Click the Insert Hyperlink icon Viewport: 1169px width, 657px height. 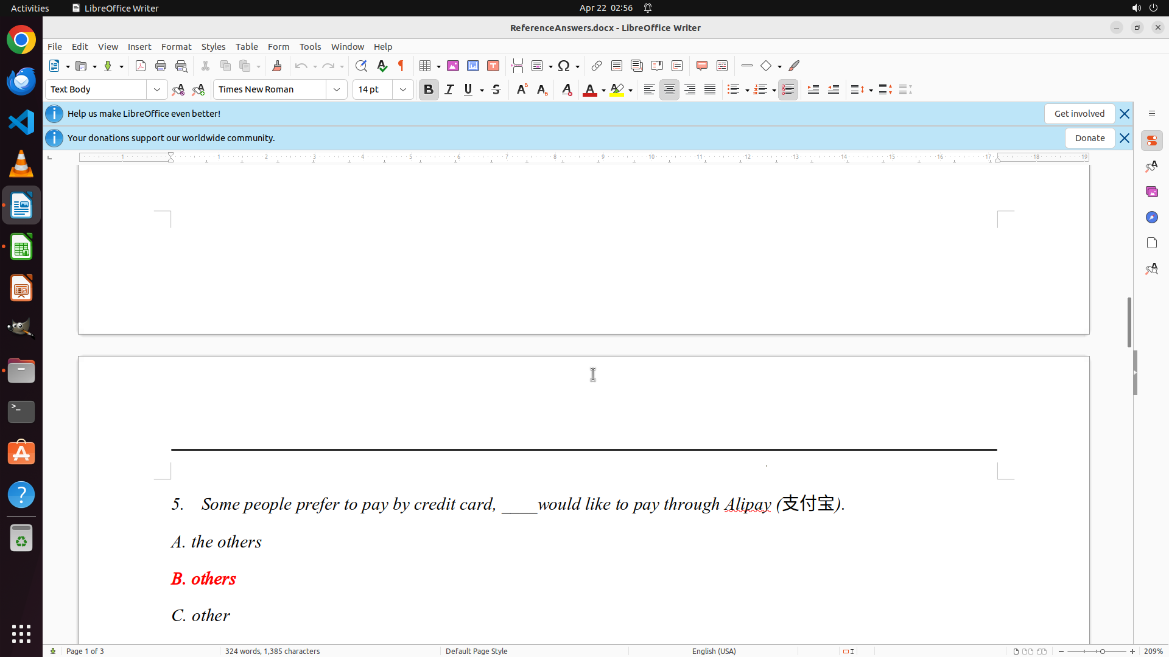(x=597, y=66)
